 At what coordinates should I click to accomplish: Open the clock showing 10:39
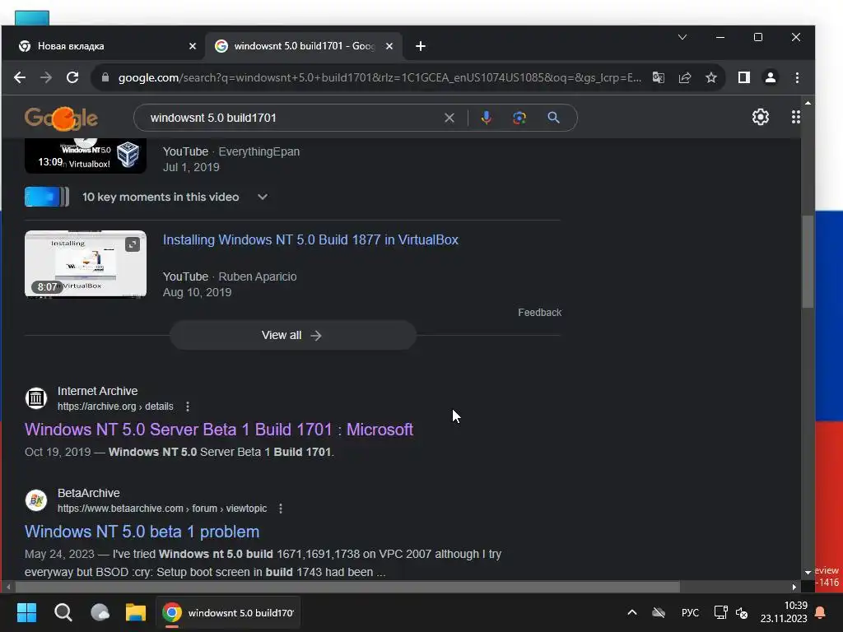(x=784, y=611)
